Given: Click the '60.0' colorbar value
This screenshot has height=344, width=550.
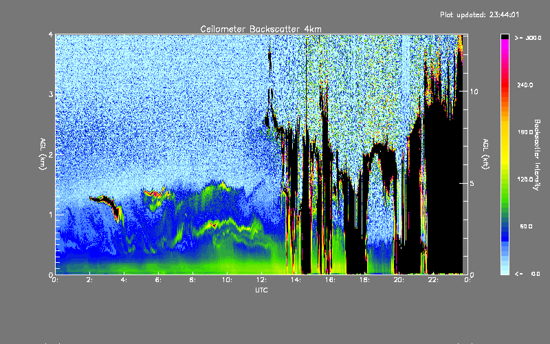Looking at the screenshot, I should tap(526, 226).
